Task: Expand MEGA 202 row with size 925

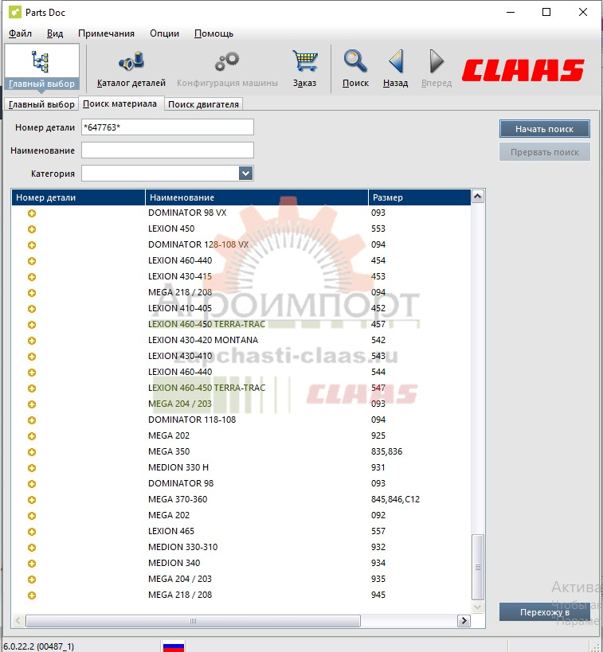Action: [32, 436]
